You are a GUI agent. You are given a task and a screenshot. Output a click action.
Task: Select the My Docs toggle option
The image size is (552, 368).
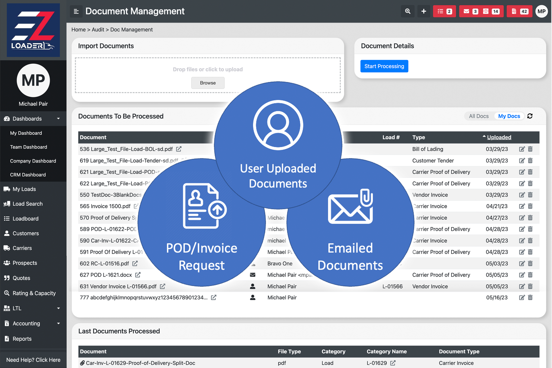(509, 116)
